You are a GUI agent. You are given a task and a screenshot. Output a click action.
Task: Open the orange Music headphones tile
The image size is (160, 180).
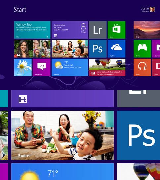142,67
